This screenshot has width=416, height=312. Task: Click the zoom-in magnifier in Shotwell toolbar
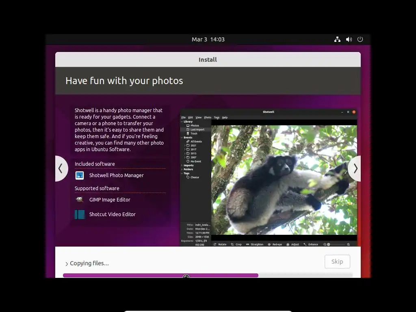coord(348,244)
